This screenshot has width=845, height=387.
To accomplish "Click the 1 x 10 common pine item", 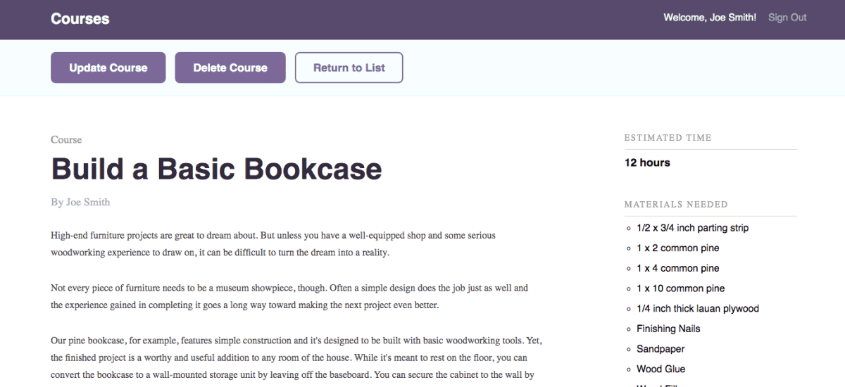I will pos(680,288).
